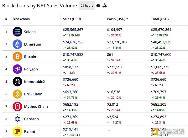The width and height of the screenshot is (188, 138).
Task: Select Polygon wash value $771,597
Action: click(x=115, y=67)
